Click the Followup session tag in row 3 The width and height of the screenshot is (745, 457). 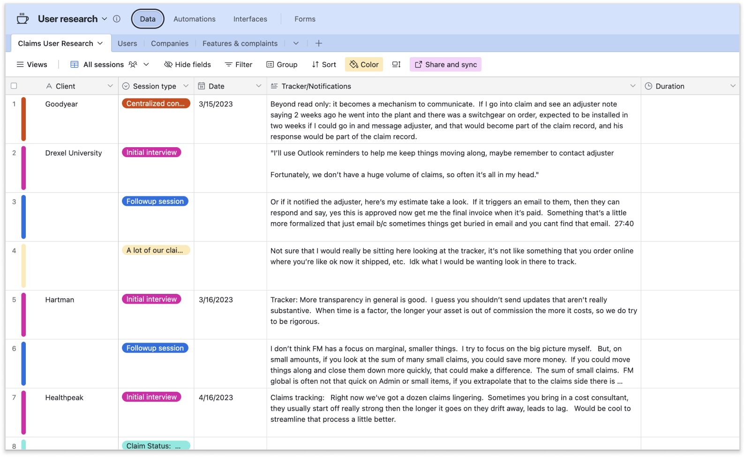point(155,201)
